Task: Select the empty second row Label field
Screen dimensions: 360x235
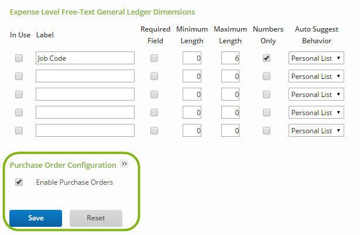Action: tap(85, 76)
